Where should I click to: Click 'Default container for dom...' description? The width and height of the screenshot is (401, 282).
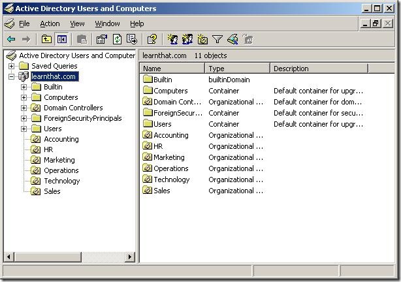tap(318, 102)
